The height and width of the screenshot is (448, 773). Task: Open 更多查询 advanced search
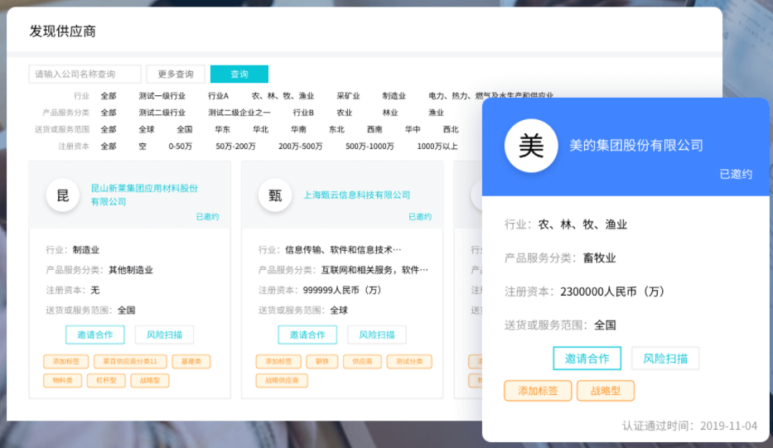(x=176, y=74)
